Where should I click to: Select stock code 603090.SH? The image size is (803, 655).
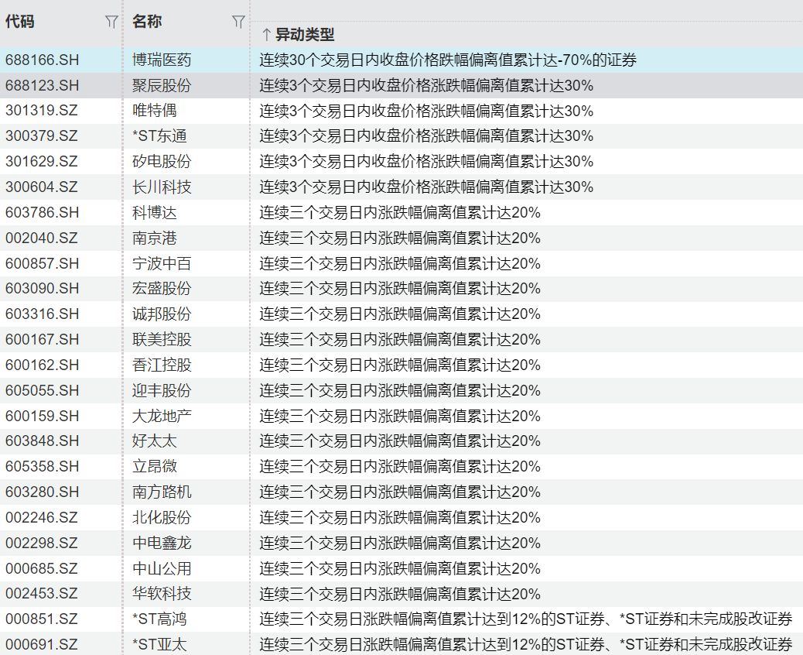click(x=43, y=289)
